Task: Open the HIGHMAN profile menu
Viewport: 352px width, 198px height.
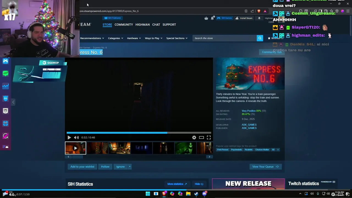Action: click(x=142, y=24)
